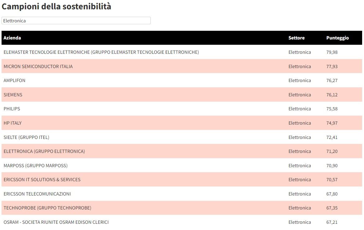The image size is (364, 230).
Task: Select the Elemaster Tecnologie Elettroniche row
Action: tap(101, 52)
